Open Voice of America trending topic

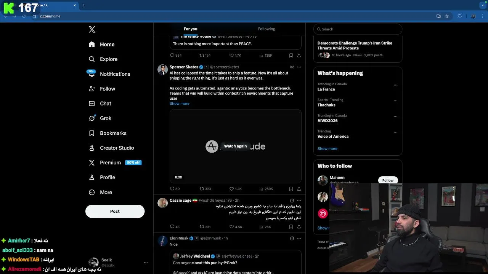point(333,136)
